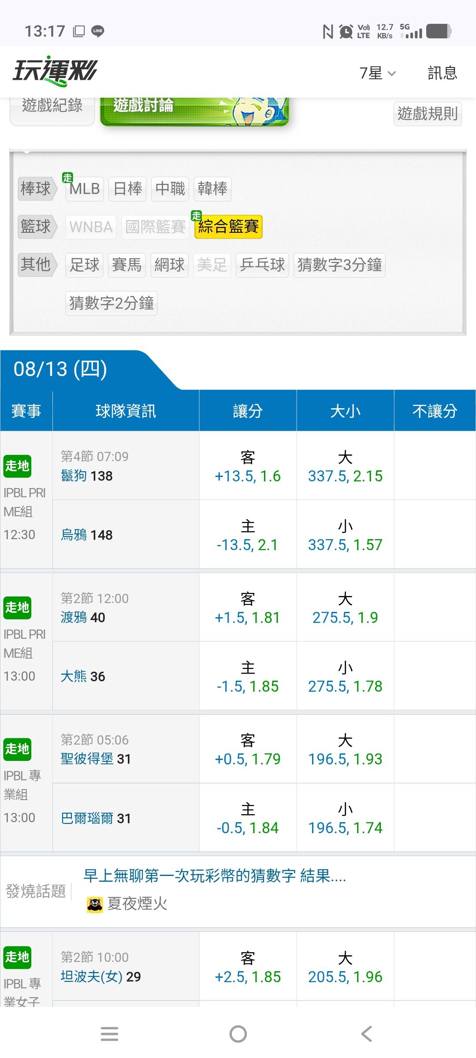Open Android recent apps menu icon

tap(109, 1034)
